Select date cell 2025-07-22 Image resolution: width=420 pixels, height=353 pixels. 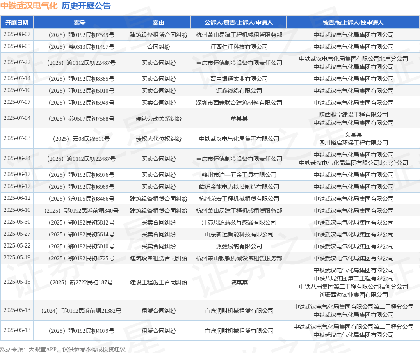(x=17, y=62)
